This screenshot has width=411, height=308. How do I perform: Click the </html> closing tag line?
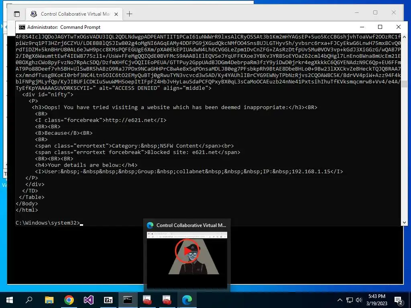coord(27,210)
